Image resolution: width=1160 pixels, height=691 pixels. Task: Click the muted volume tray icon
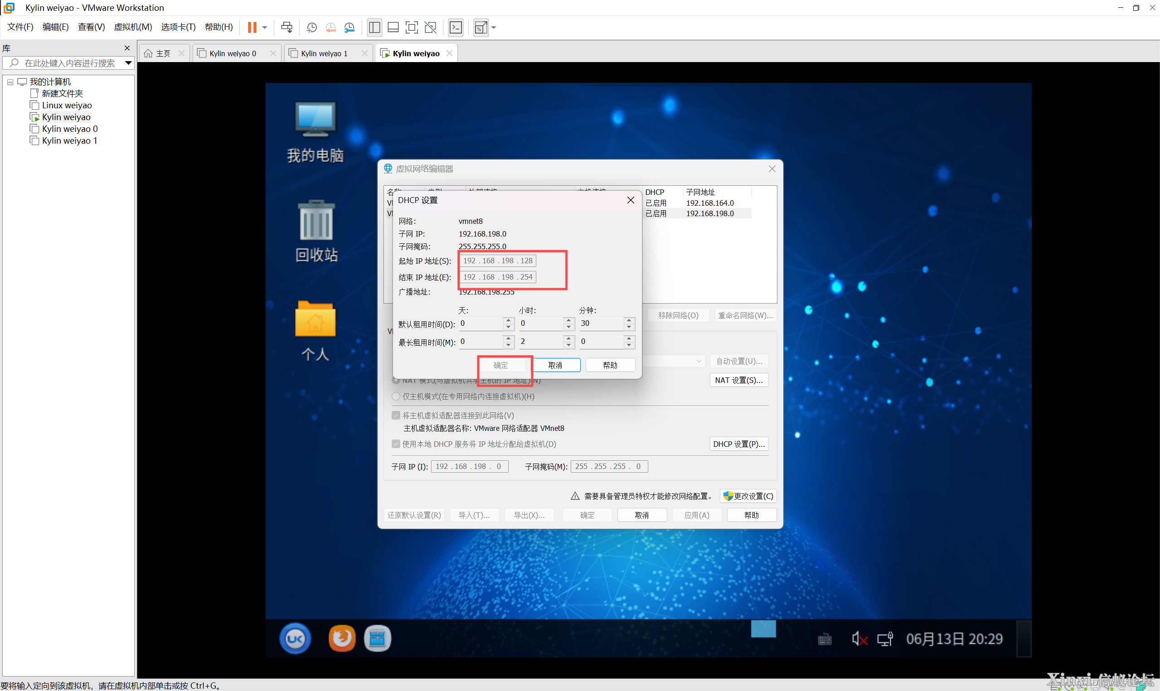click(x=859, y=639)
